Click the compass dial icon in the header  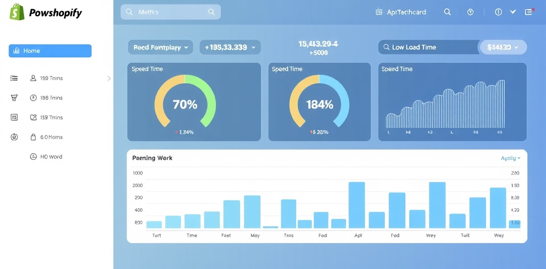470,12
